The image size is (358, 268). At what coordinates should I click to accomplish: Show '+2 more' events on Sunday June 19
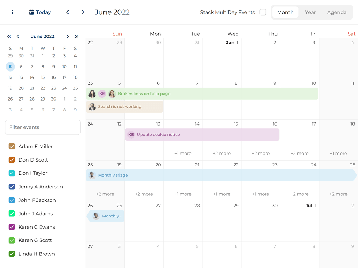click(x=105, y=194)
